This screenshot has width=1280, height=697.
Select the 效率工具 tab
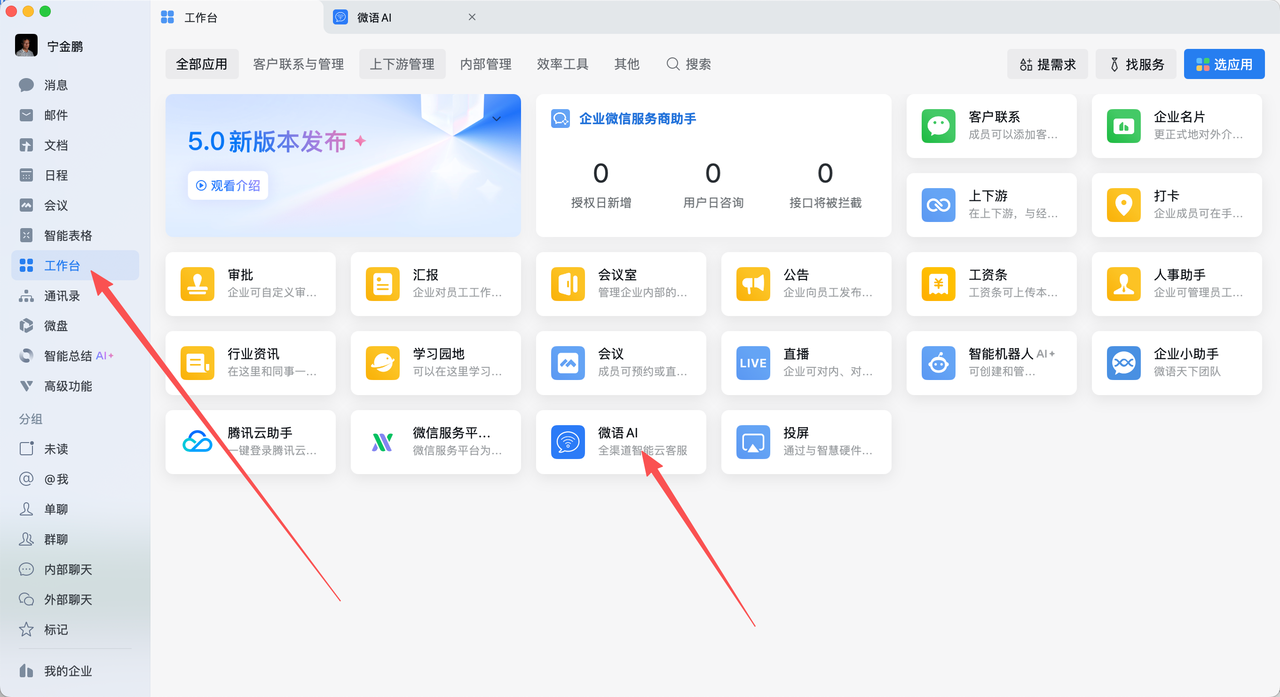[562, 64]
